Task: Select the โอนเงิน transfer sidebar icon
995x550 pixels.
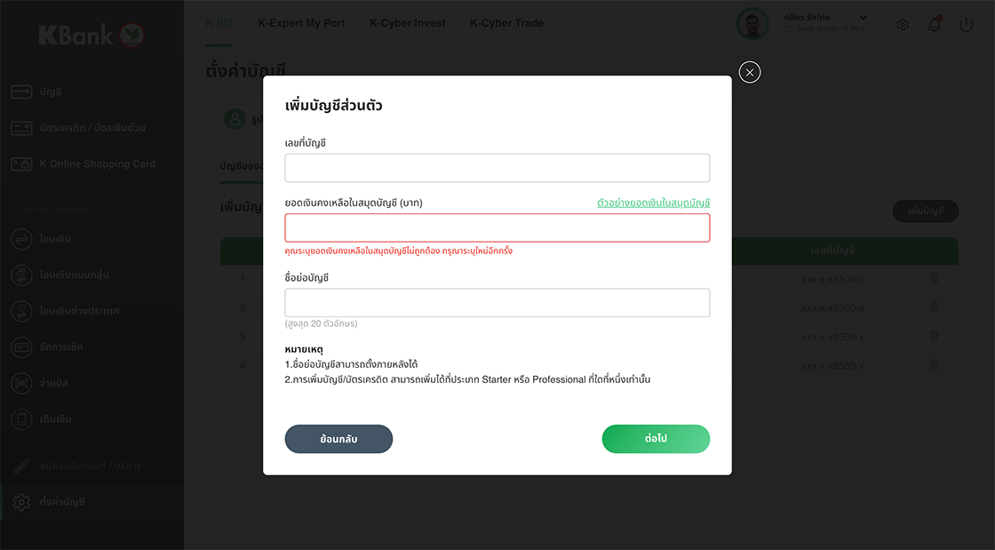Action: coord(22,239)
